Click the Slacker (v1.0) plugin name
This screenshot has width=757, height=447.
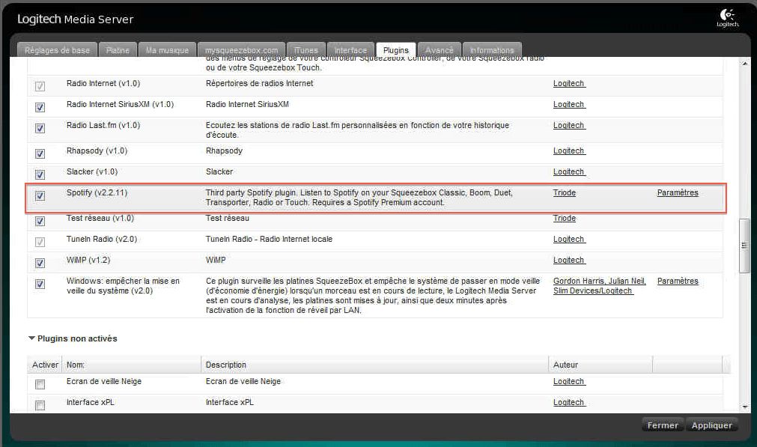tap(92, 171)
